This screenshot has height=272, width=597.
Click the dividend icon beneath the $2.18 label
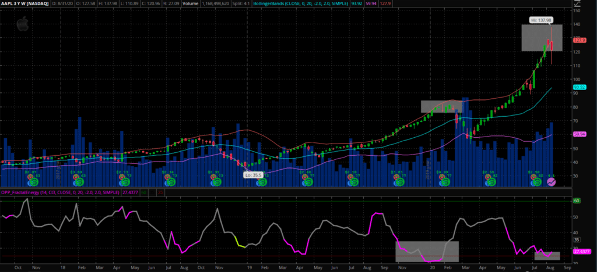(x=354, y=182)
